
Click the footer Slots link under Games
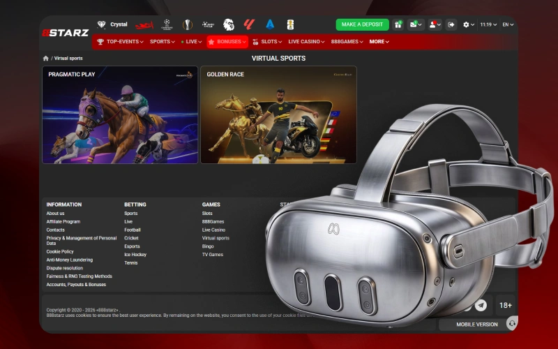point(207,214)
